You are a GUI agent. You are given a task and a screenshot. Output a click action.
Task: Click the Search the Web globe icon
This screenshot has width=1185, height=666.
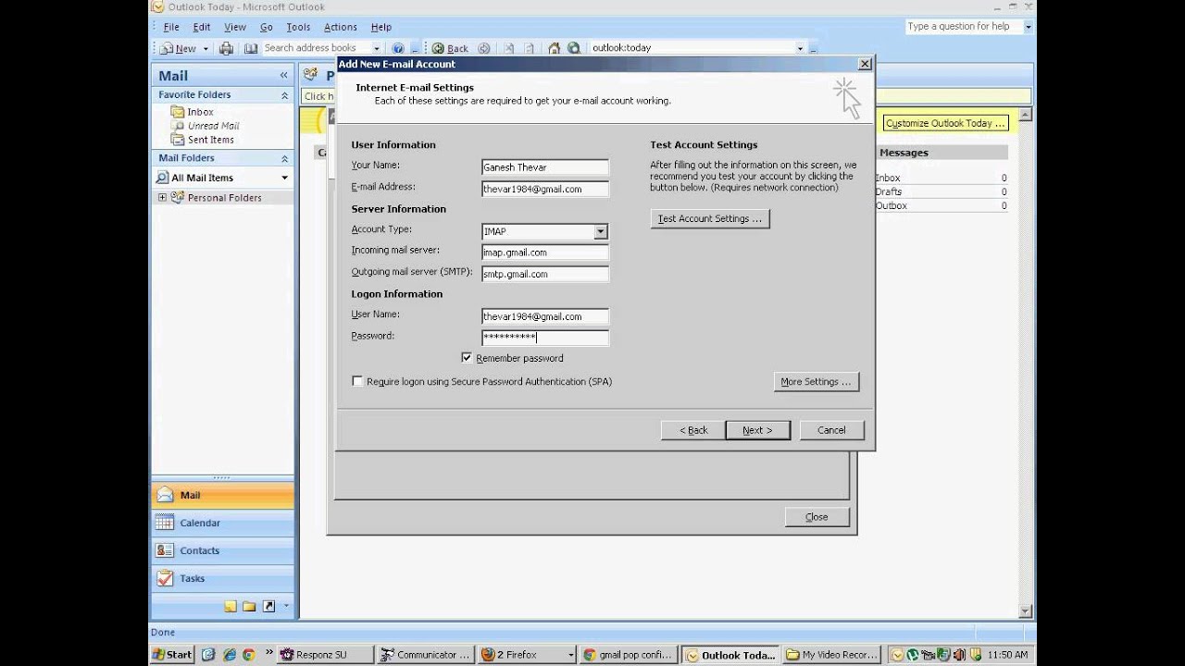[x=574, y=48]
